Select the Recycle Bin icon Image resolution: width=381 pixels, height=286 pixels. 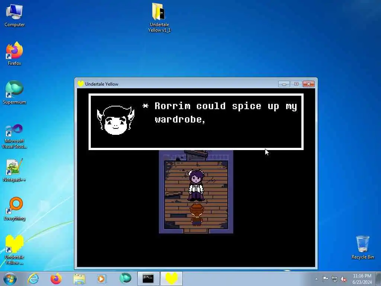[x=362, y=247]
